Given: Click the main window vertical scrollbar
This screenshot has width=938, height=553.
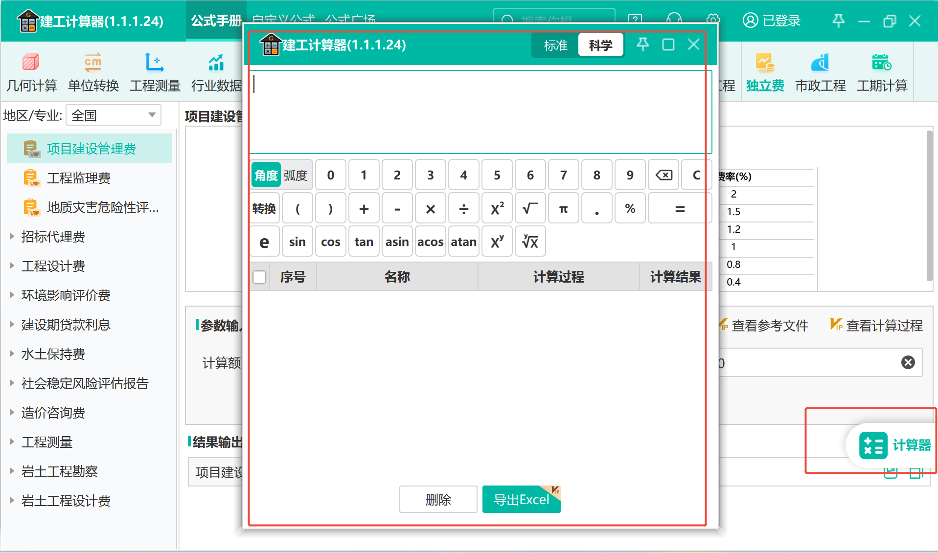Looking at the screenshot, I should (930, 206).
